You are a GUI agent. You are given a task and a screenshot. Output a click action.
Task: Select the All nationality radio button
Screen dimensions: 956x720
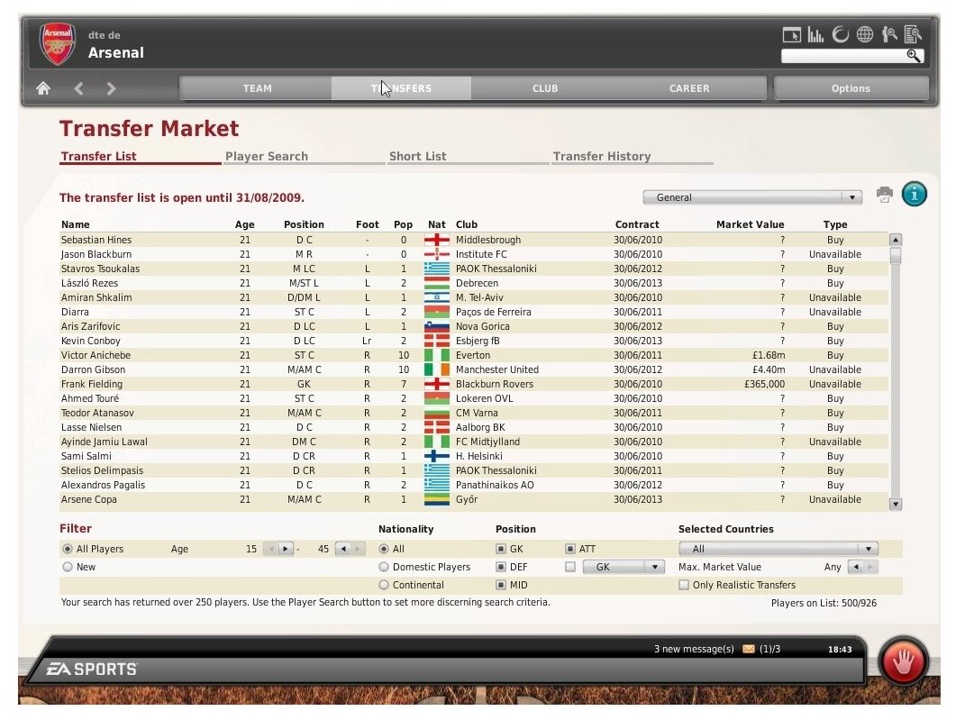point(384,549)
